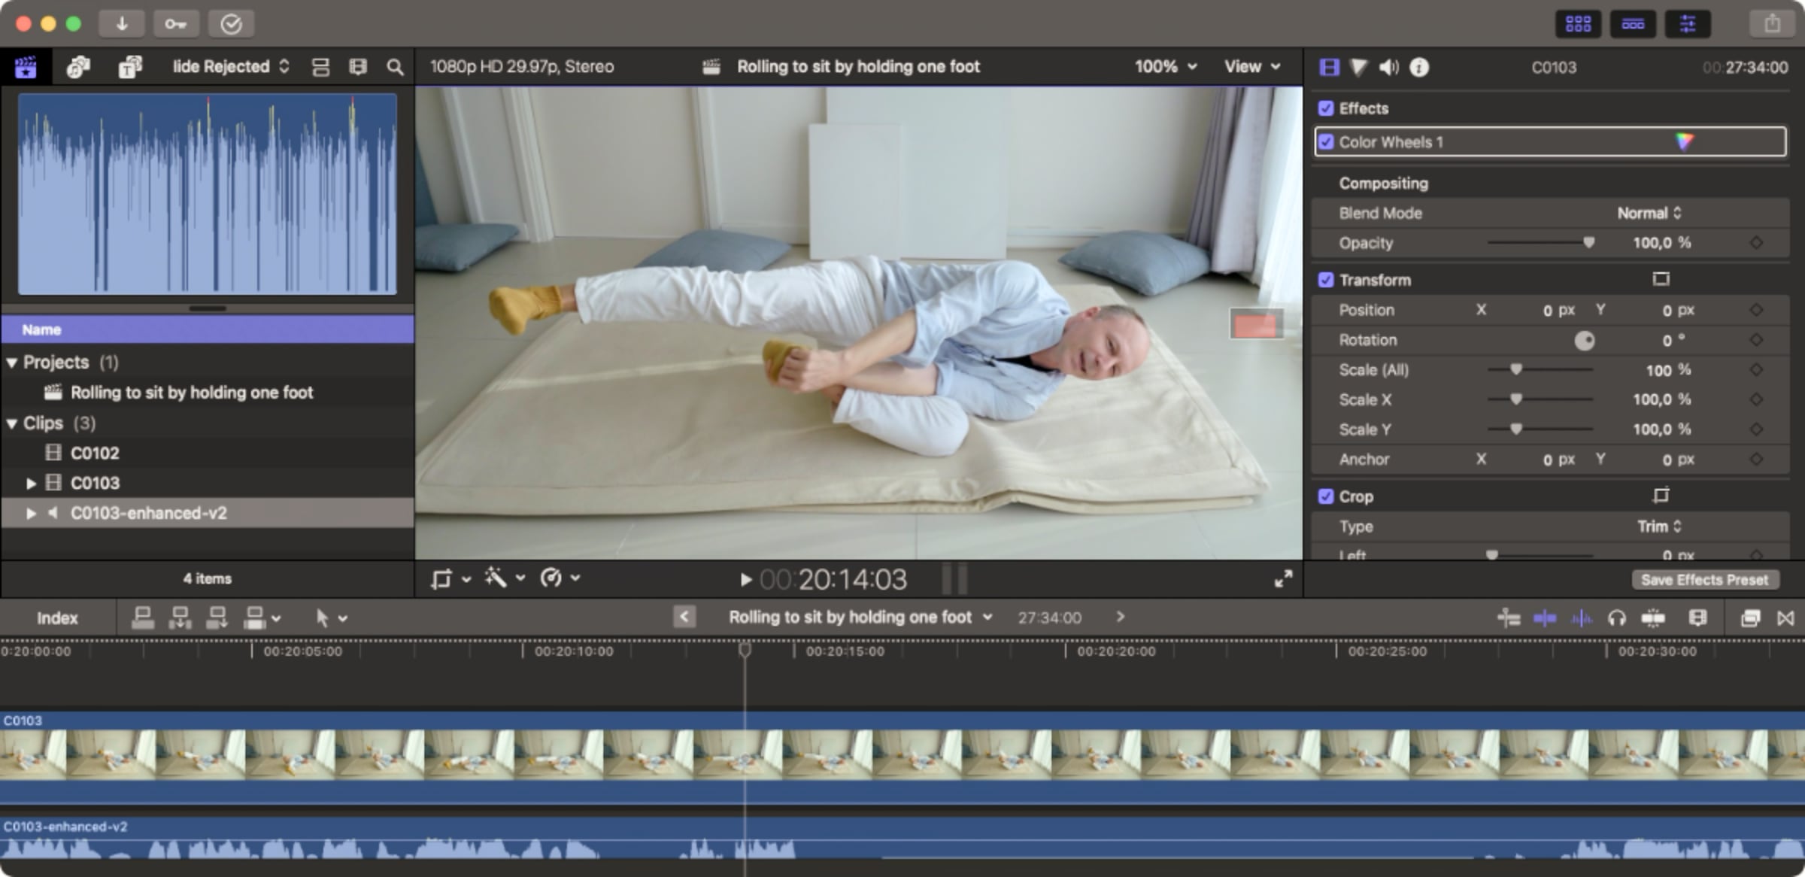Open the info inspector icon
Viewport: 1805px width, 877px height.
coord(1418,68)
